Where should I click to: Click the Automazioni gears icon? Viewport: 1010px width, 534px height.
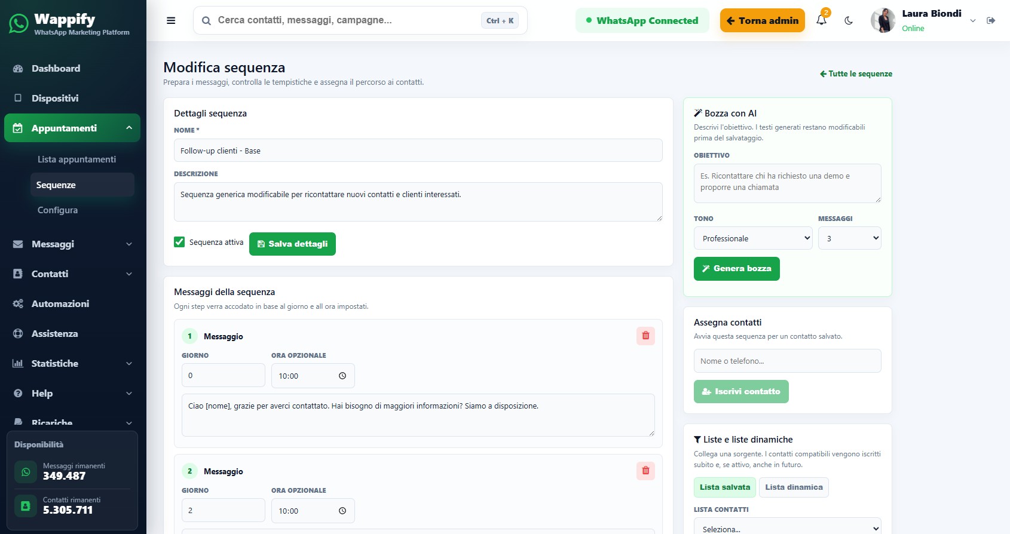(18, 303)
